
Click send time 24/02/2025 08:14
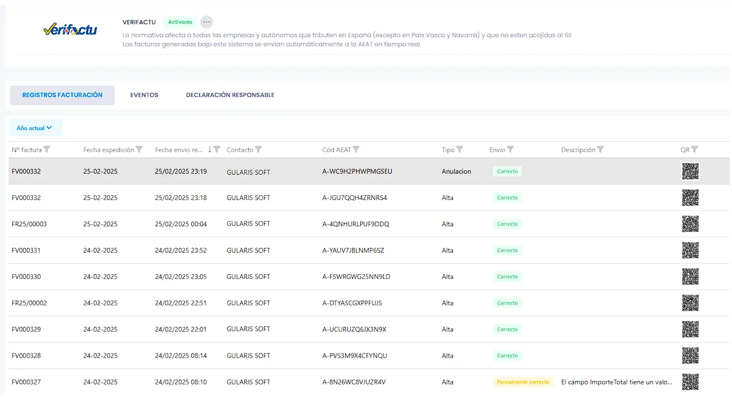181,356
